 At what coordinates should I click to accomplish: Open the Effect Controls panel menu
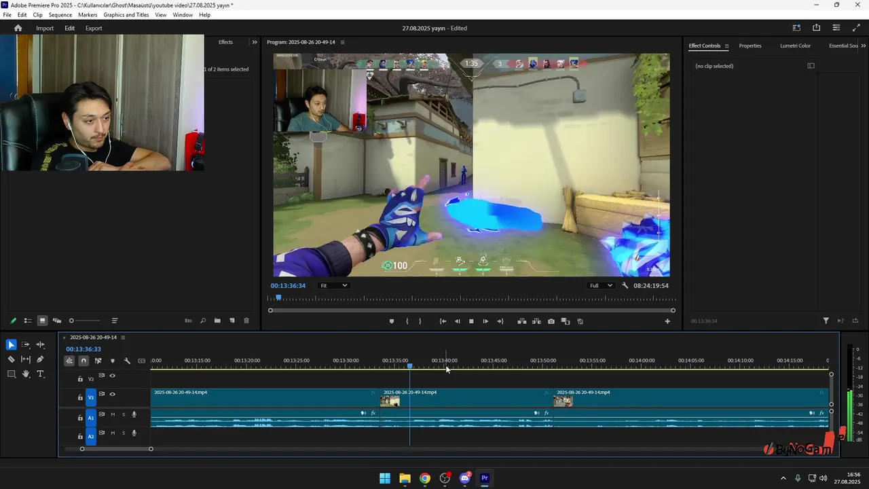tap(726, 46)
